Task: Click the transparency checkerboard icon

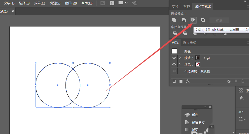Action: 241,90
